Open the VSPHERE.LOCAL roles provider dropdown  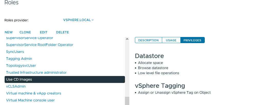click(x=78, y=20)
